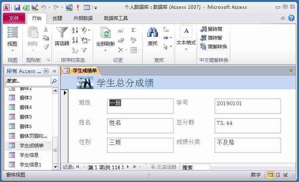Click the 粘贴 paste icon
Screen dimensions: 299x182
click(33, 32)
